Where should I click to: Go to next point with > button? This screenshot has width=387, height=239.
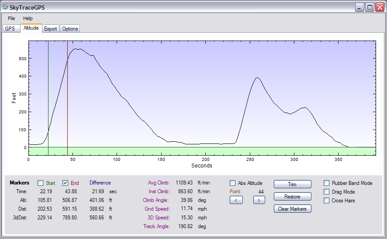259,200
